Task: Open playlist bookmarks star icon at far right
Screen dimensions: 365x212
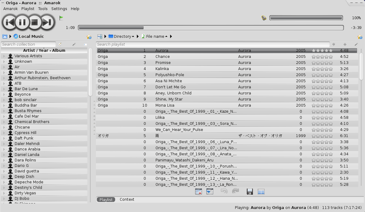Action: [x=360, y=37]
